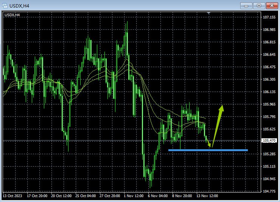Click the chart shift triangle marker at top

tap(209, 14)
